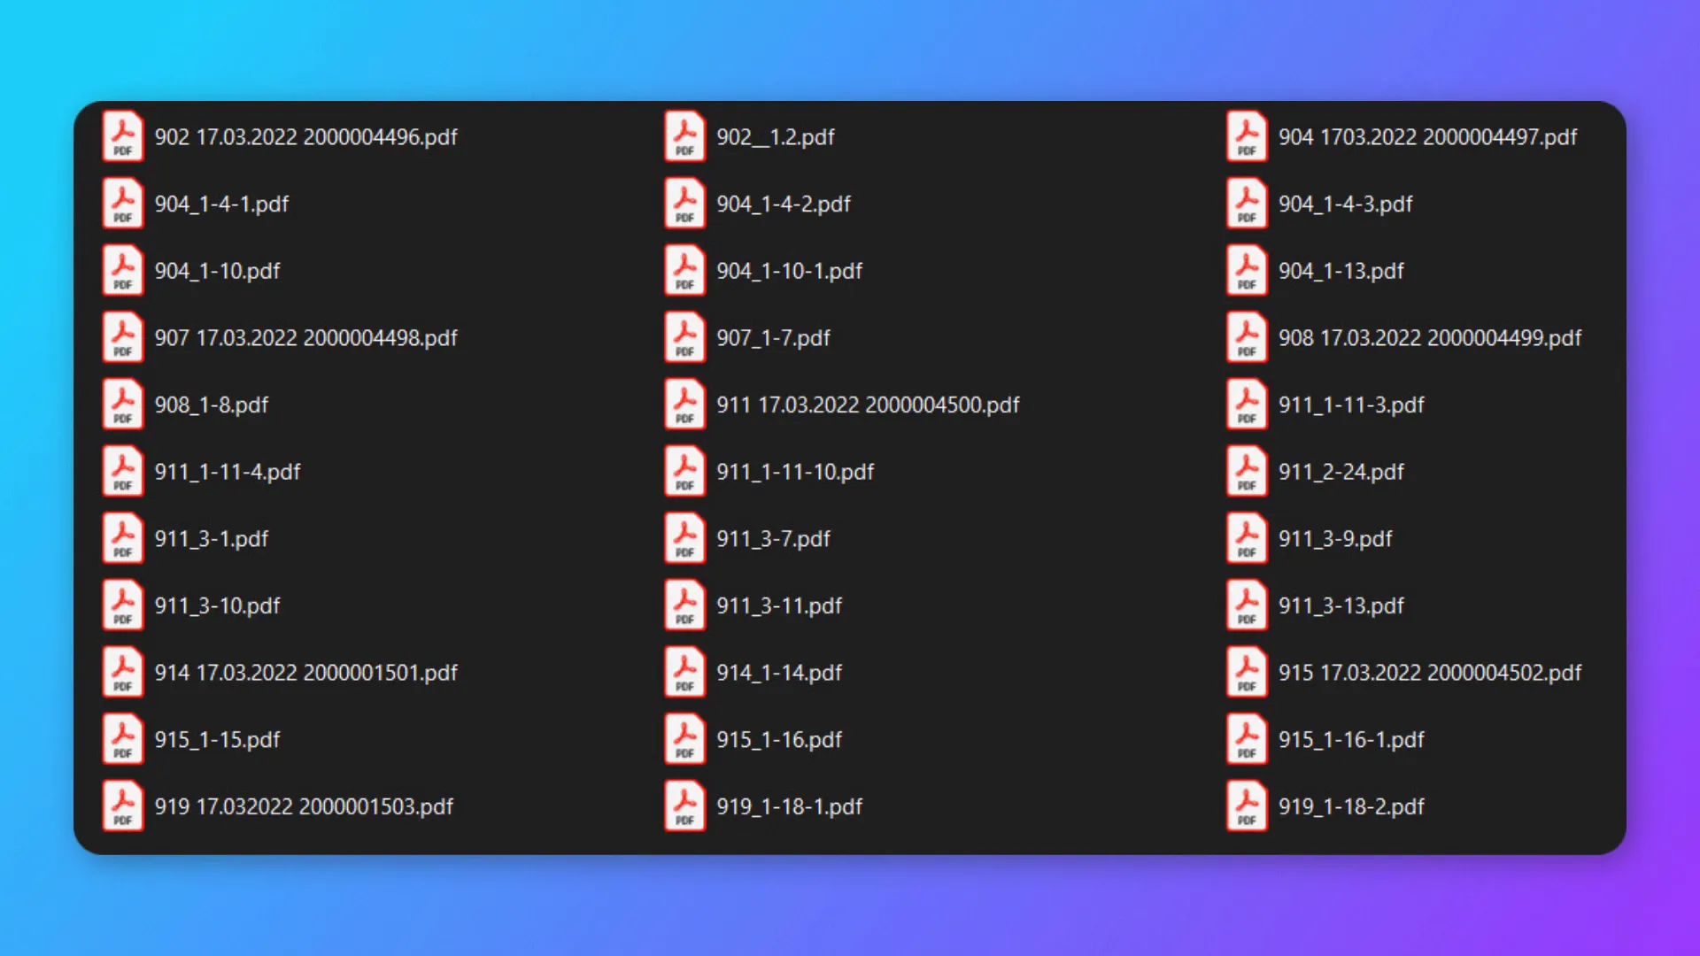Select the file 911_3-13.pdf
The height and width of the screenshot is (956, 1700).
coord(1341,605)
